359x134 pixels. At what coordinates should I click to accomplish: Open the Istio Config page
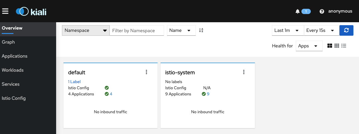pyautogui.click(x=28, y=98)
